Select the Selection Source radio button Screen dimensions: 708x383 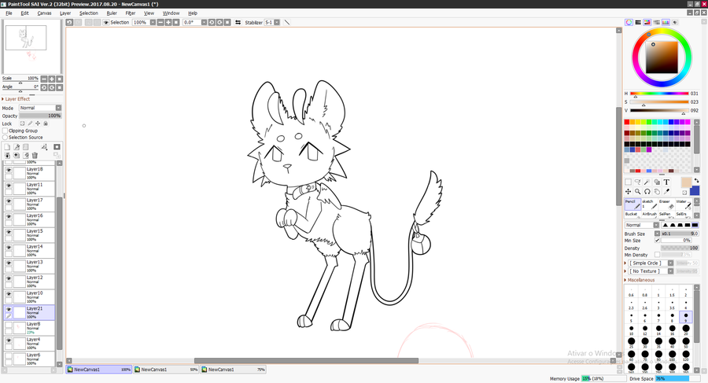click(x=6, y=138)
